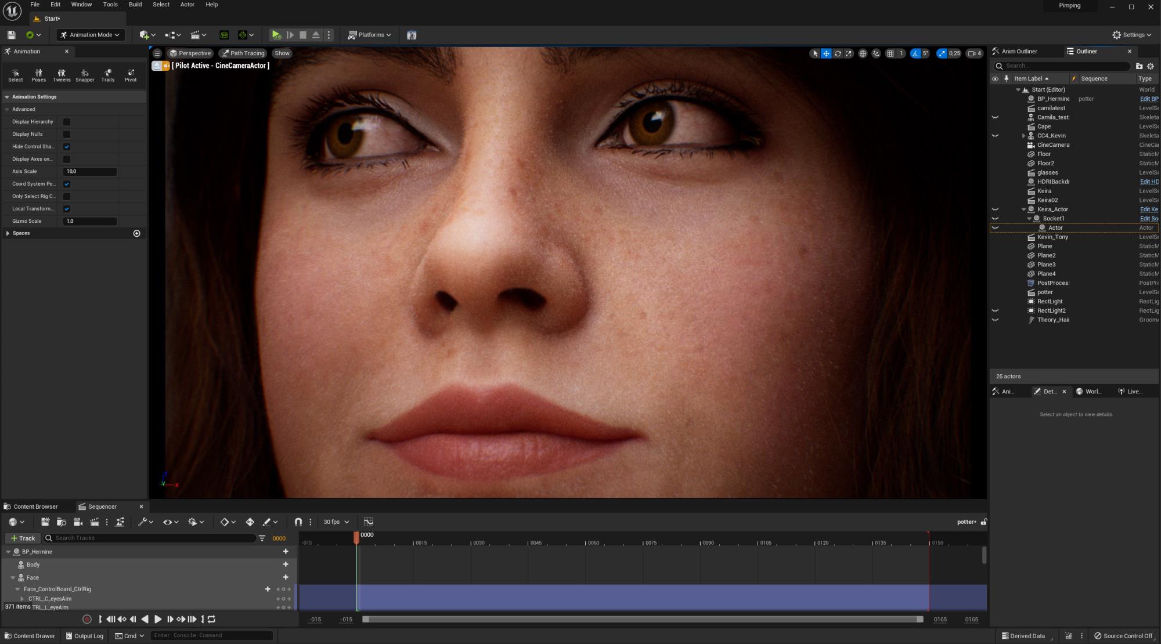Click the stop simulation square icon
1161x644 pixels.
coord(303,35)
